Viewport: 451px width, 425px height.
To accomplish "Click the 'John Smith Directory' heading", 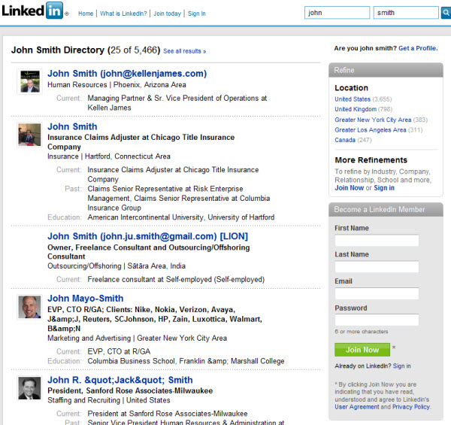I will coord(58,50).
